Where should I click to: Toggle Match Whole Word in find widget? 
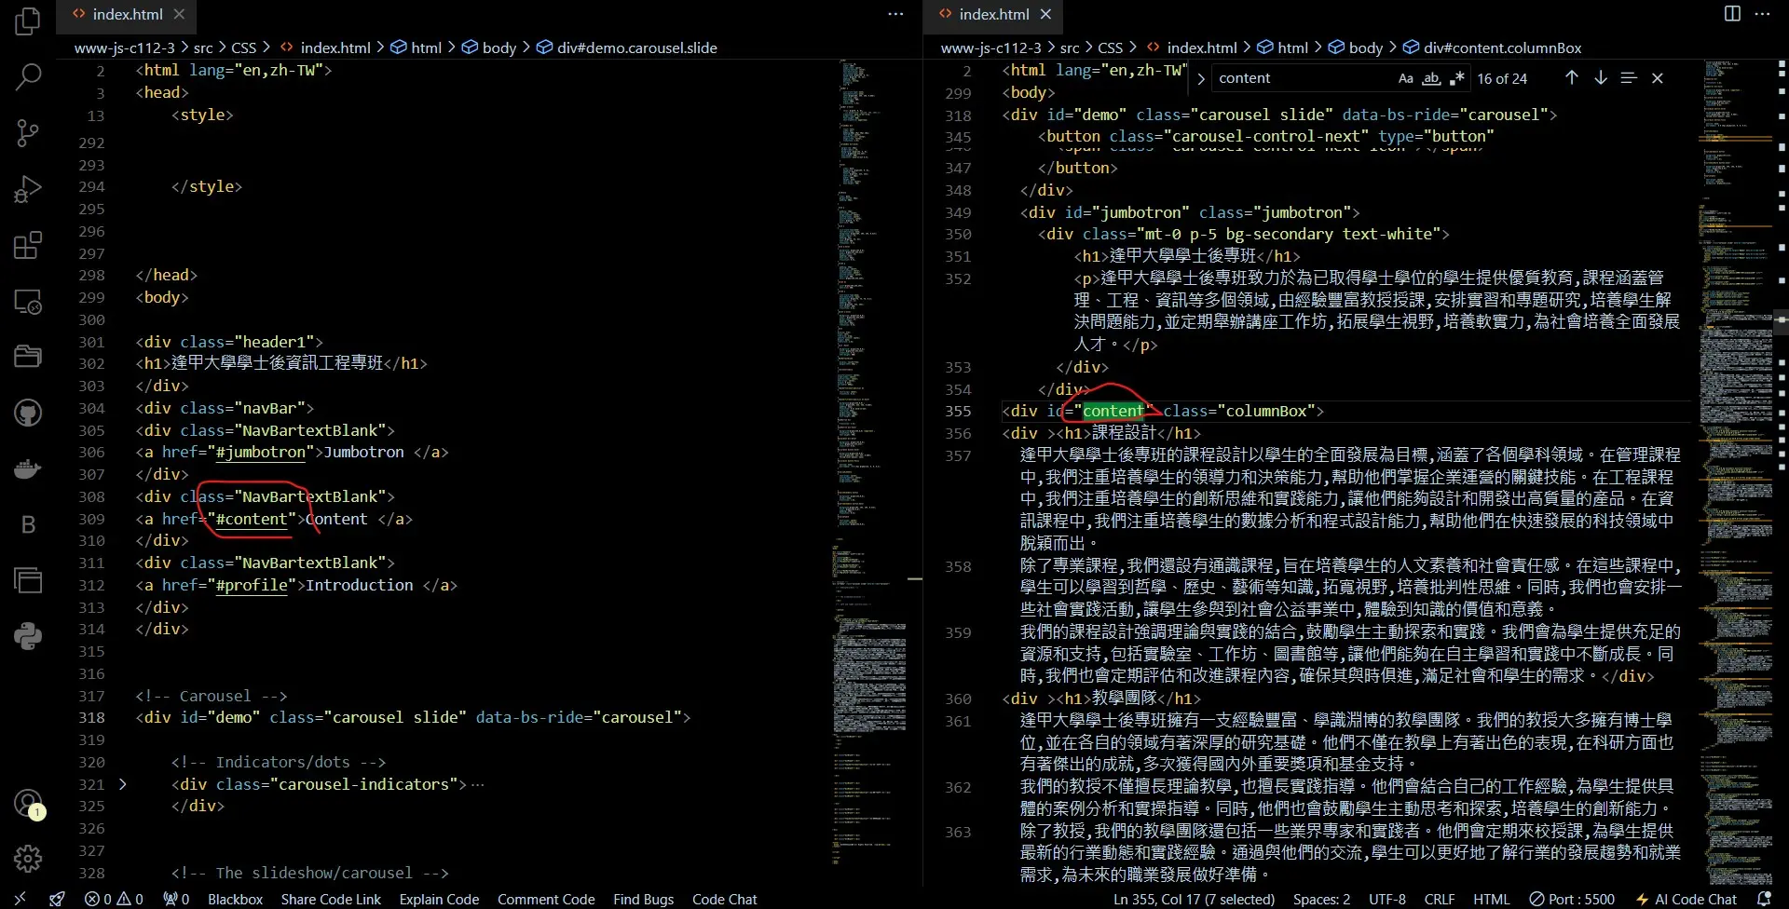click(1431, 78)
